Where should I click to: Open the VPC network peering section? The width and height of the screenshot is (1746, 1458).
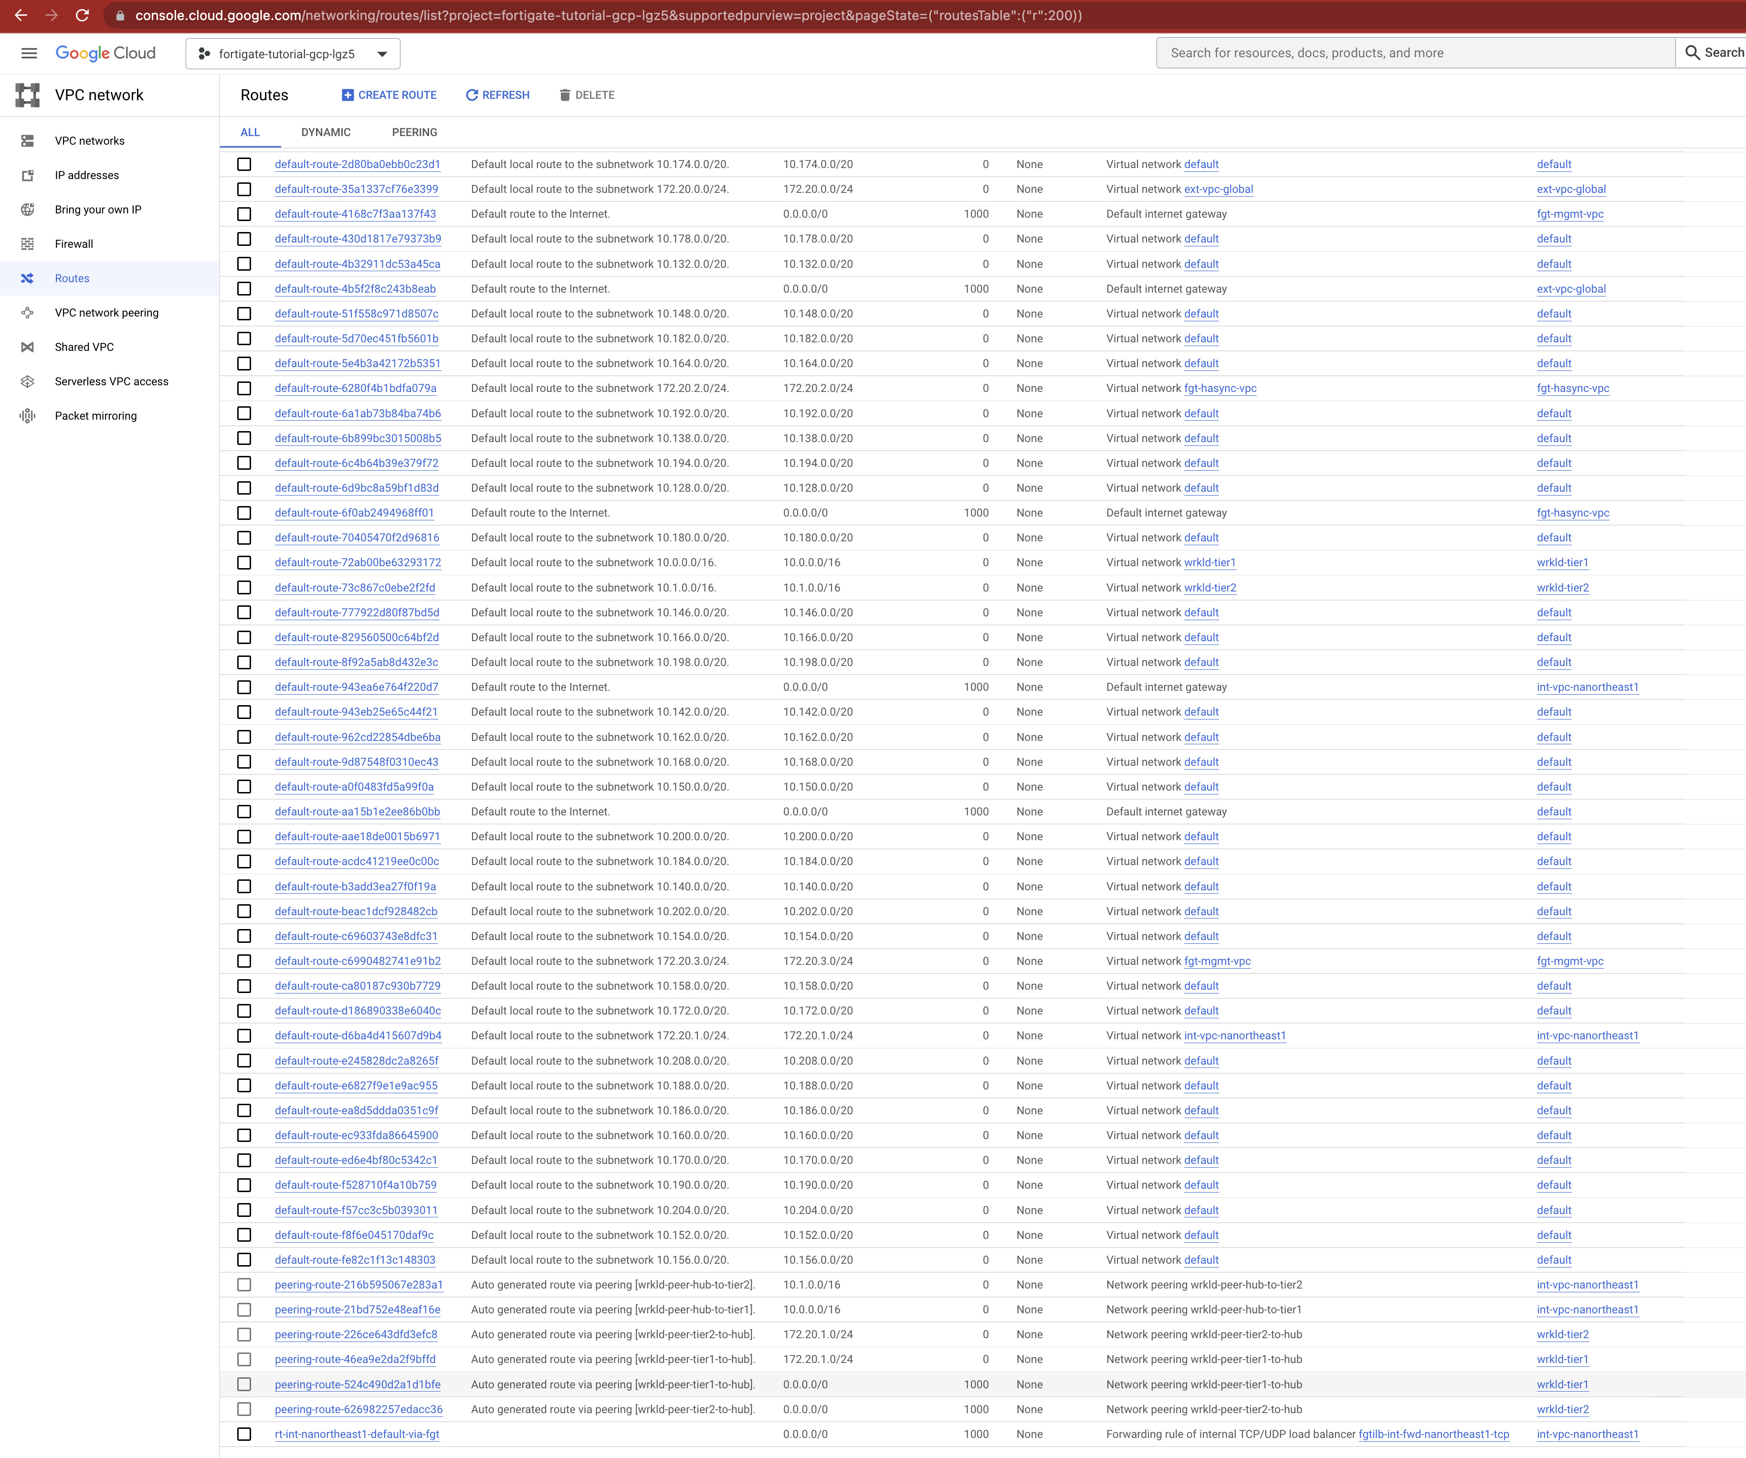105,313
